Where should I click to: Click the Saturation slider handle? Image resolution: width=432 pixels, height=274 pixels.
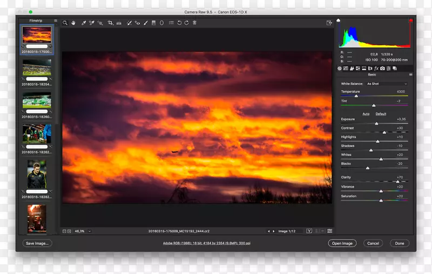381,201
